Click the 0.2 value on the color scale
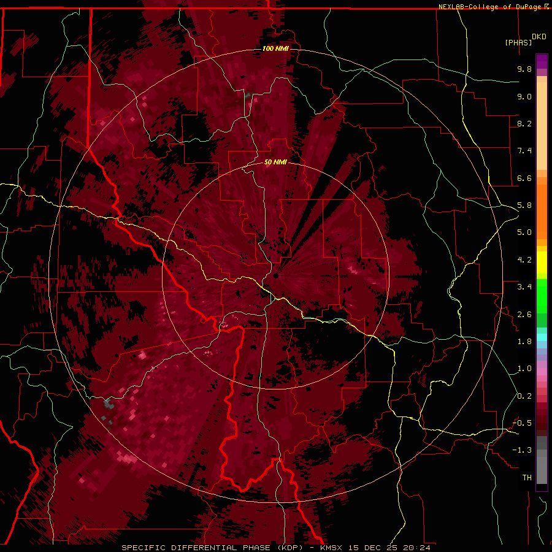 tap(524, 396)
